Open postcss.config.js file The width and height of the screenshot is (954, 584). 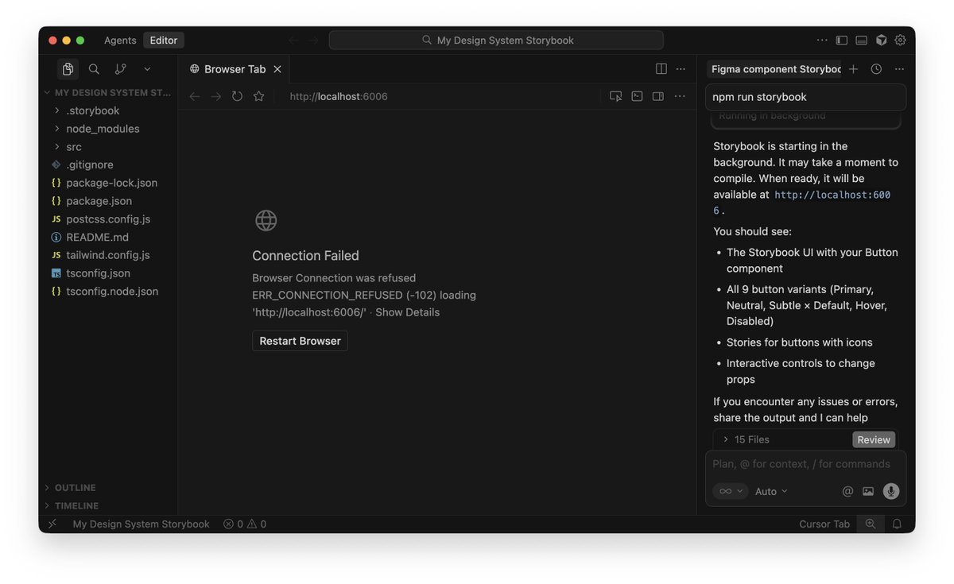tap(108, 219)
